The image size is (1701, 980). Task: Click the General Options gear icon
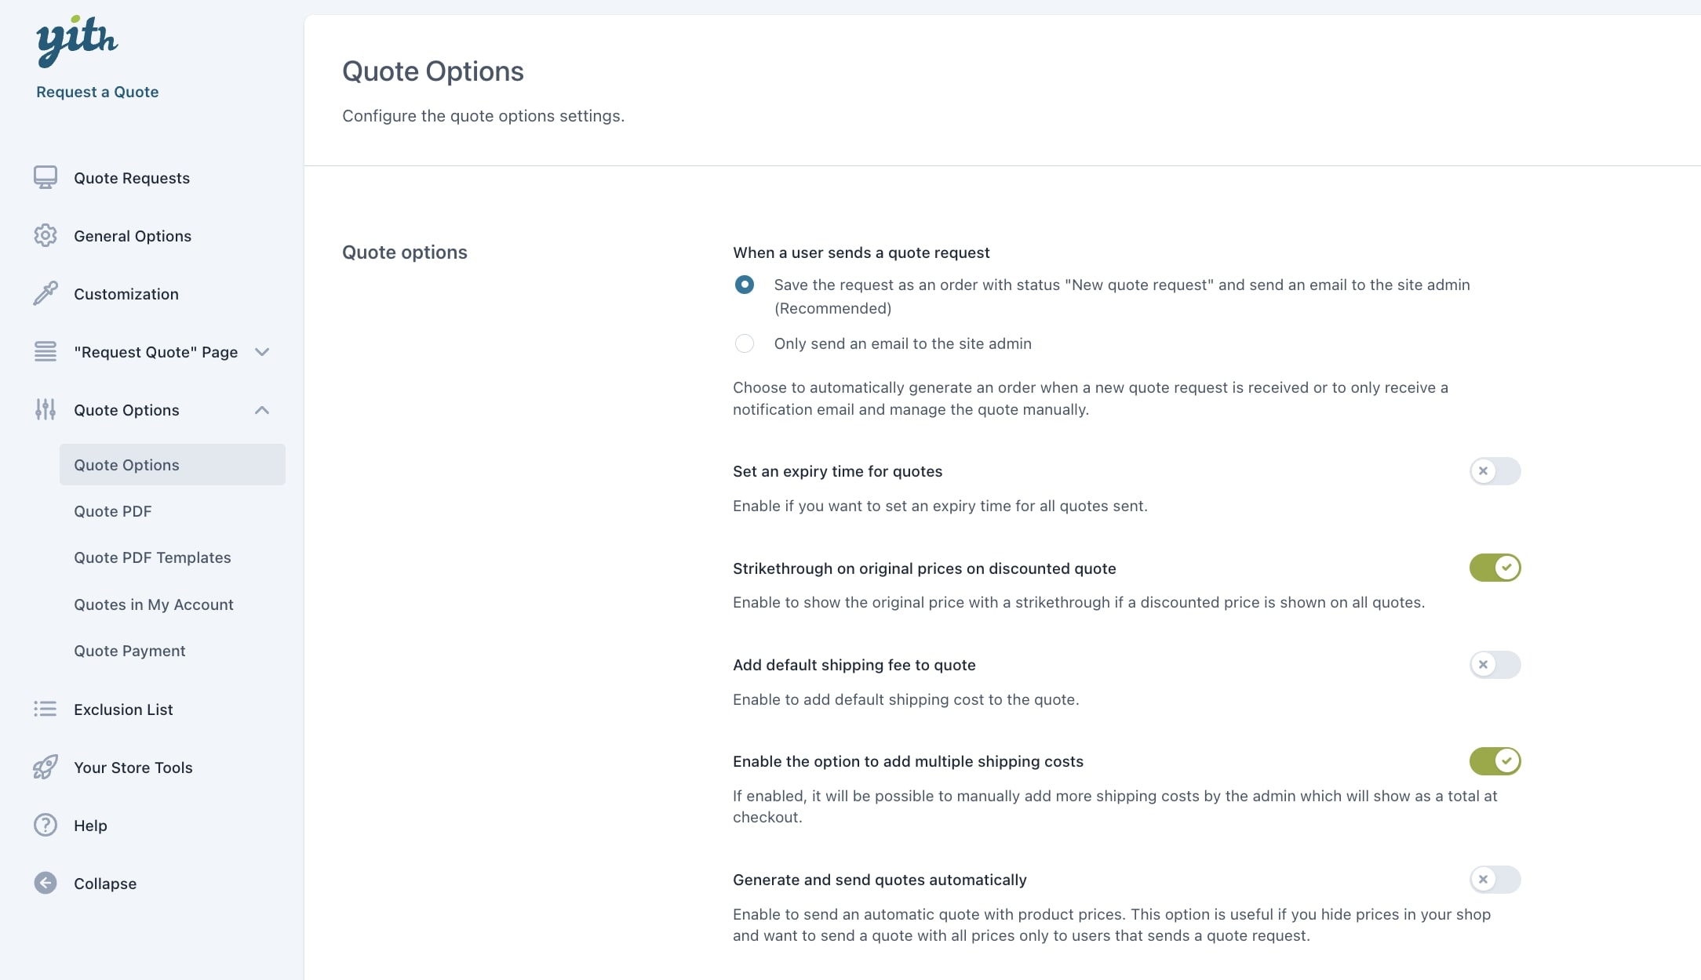[46, 236]
